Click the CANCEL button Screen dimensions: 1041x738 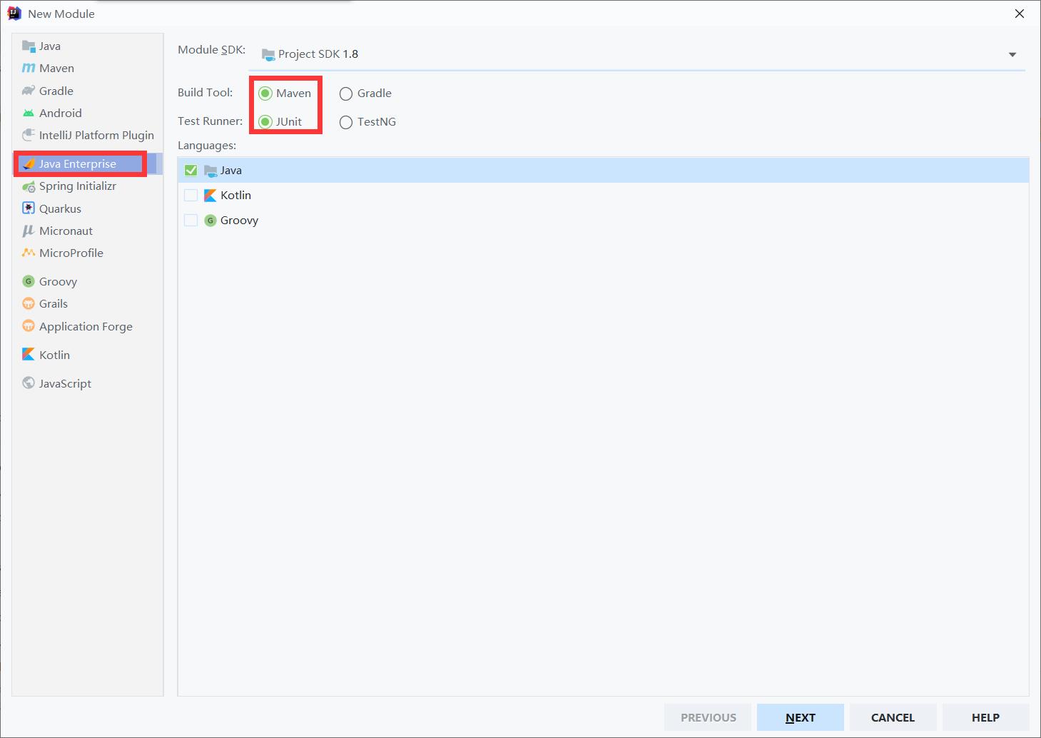893,717
